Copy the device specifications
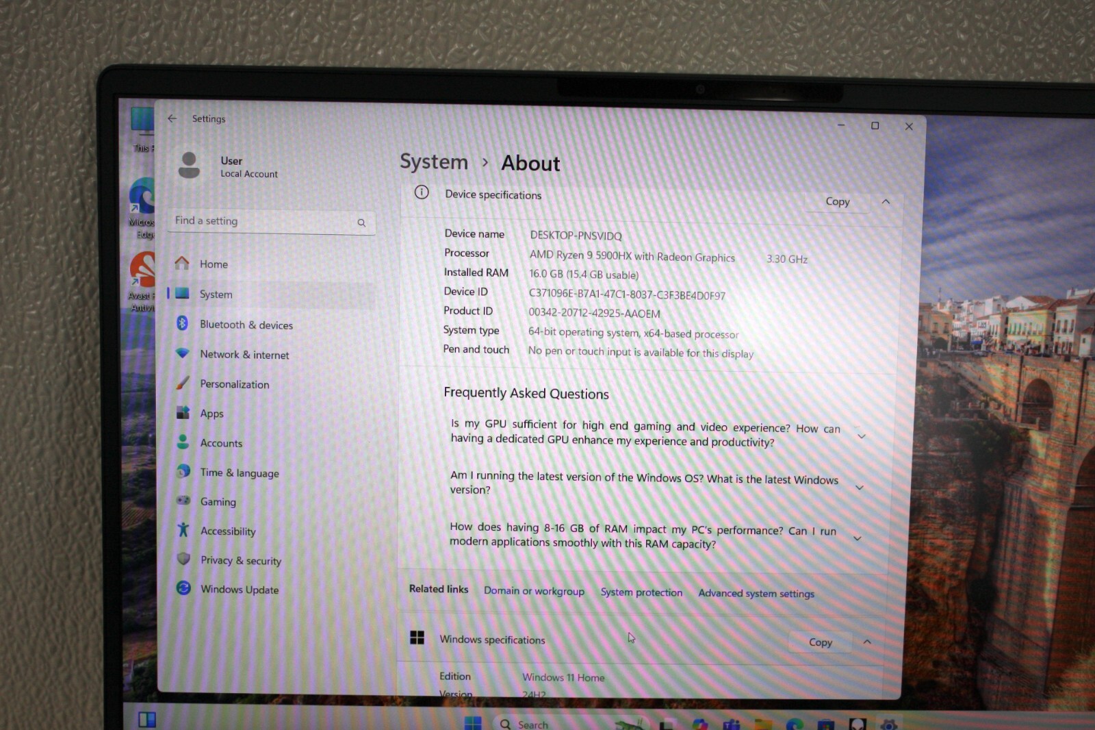 838,201
